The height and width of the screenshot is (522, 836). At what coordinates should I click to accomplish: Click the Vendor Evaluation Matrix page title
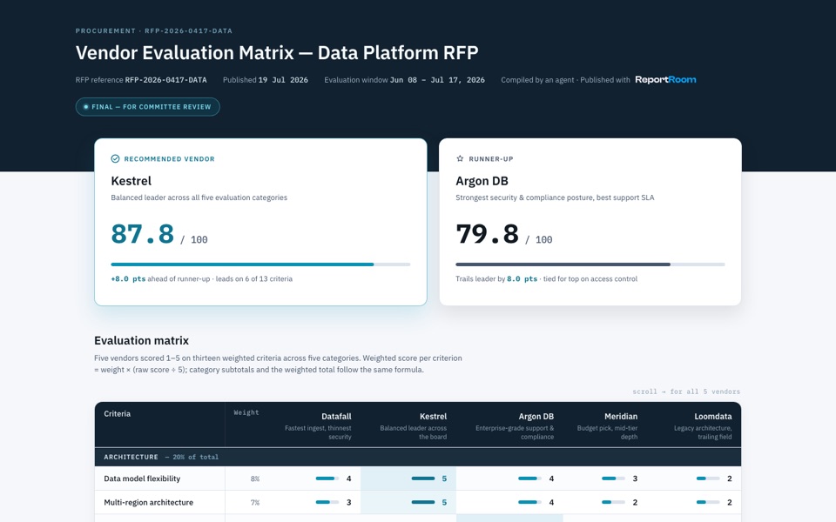pyautogui.click(x=277, y=53)
